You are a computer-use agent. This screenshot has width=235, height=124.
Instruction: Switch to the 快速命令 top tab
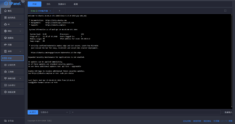coord(62,4)
